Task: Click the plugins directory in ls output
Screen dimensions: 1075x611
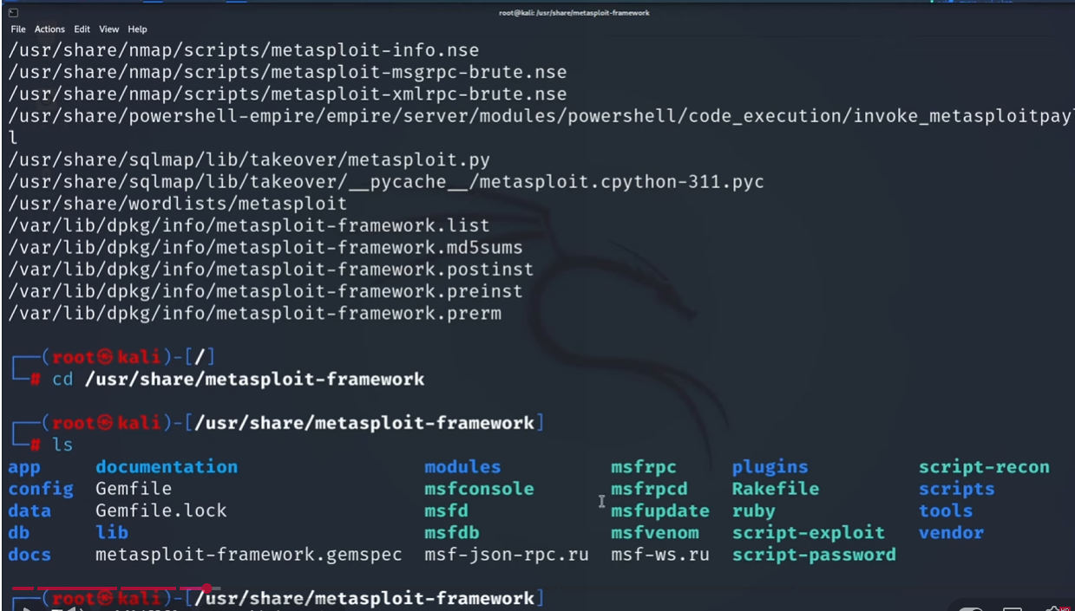Action: [770, 467]
